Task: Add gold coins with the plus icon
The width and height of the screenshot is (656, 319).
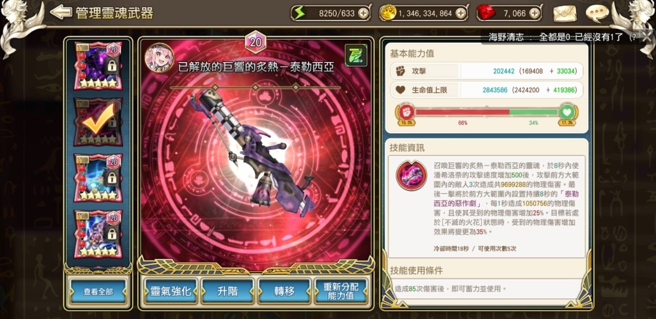Action: [460, 14]
